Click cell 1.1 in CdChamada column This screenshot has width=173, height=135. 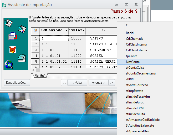point(54,44)
